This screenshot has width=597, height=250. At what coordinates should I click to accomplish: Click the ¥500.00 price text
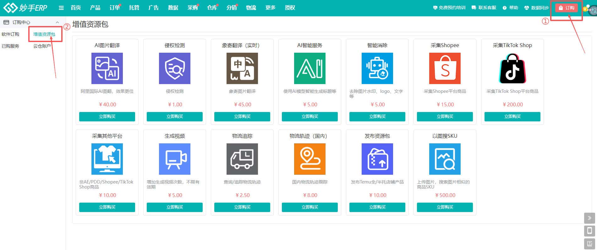pos(445,195)
